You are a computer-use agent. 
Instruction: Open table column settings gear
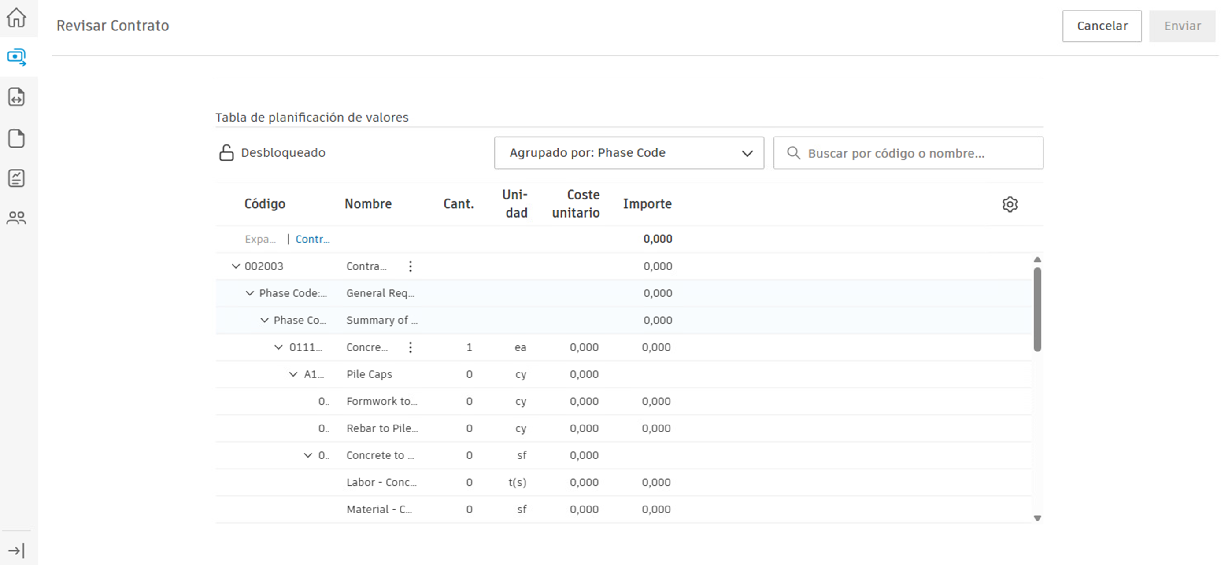pyautogui.click(x=1010, y=204)
